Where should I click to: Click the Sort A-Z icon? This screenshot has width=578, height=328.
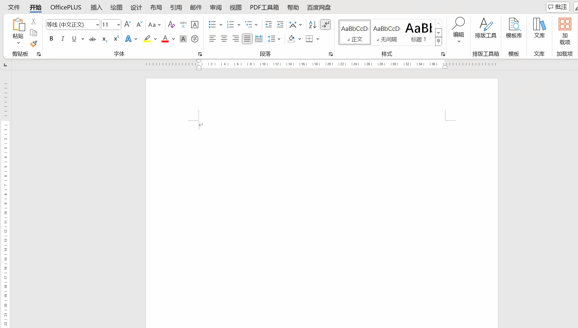pos(312,25)
